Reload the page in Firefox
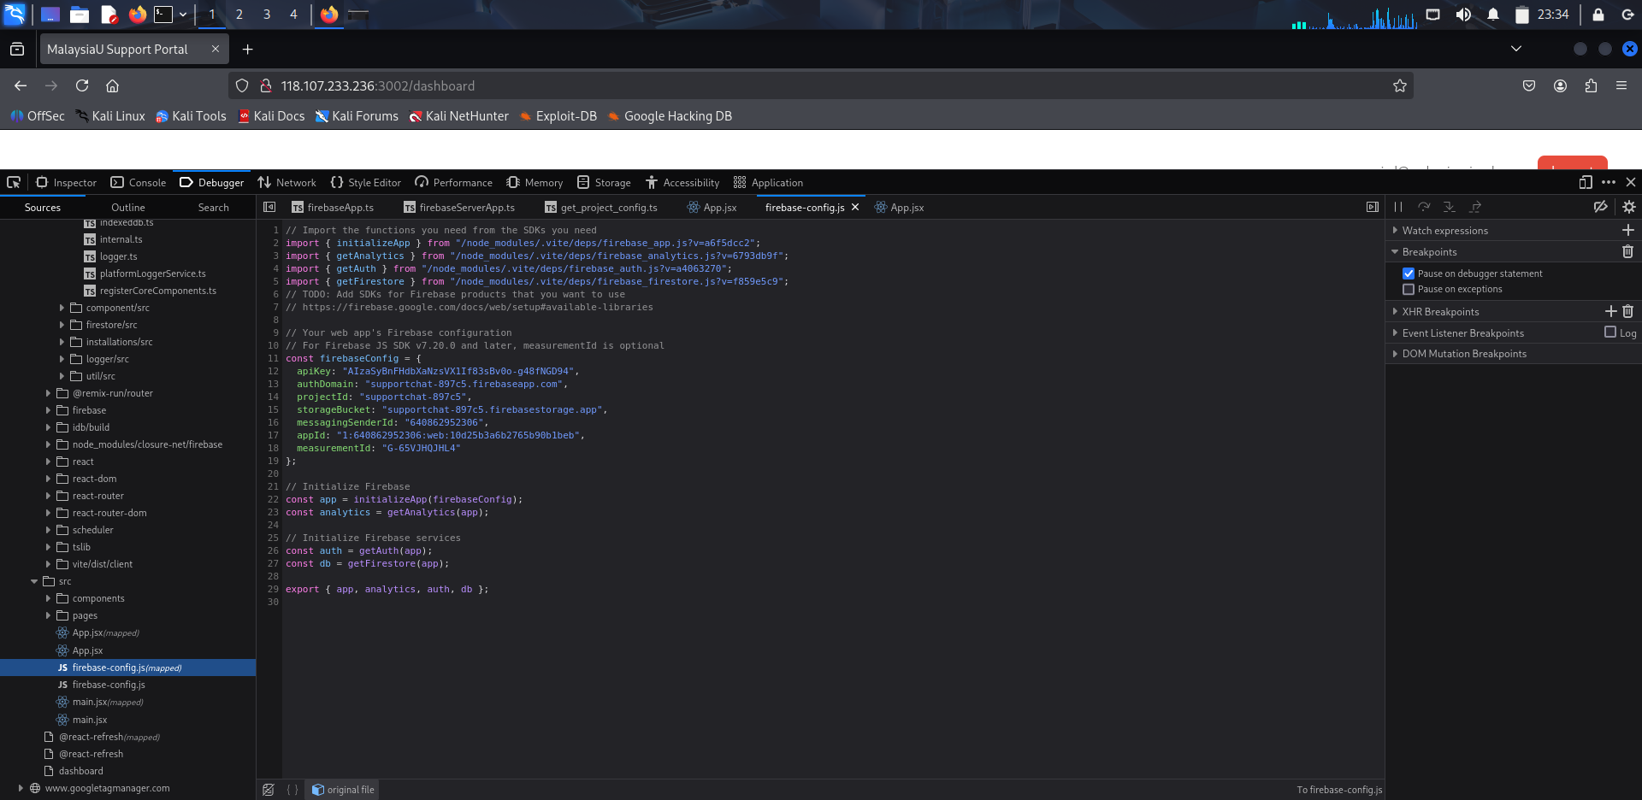 pos(82,85)
